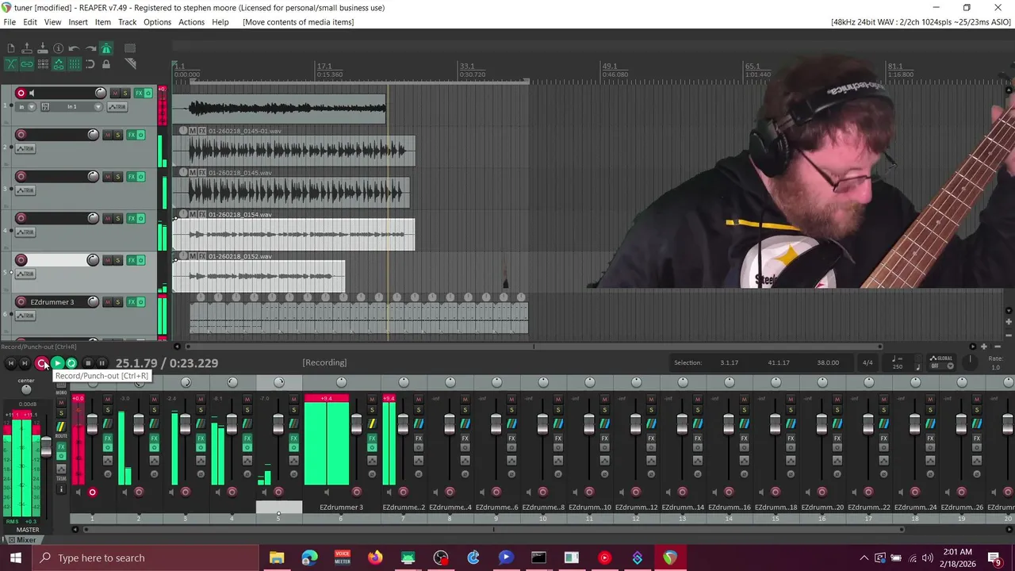Image resolution: width=1015 pixels, height=571 pixels.
Task: Arm record on EZdrummer 3 track
Action: [21, 302]
